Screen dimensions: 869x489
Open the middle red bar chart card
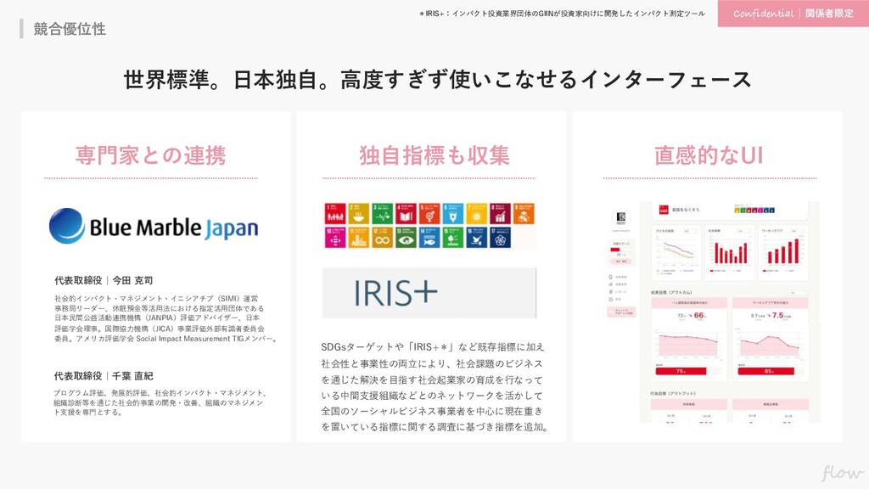pos(730,253)
